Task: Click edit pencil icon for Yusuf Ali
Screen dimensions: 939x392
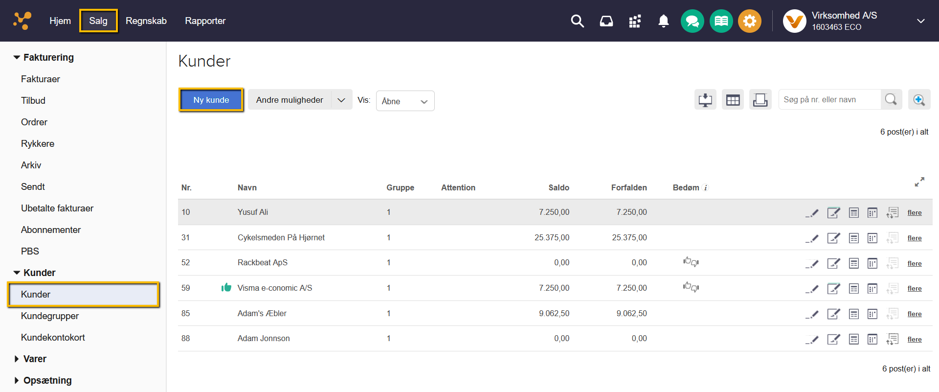Action: [812, 213]
